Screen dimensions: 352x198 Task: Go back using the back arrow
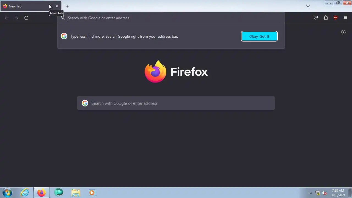(x=7, y=18)
